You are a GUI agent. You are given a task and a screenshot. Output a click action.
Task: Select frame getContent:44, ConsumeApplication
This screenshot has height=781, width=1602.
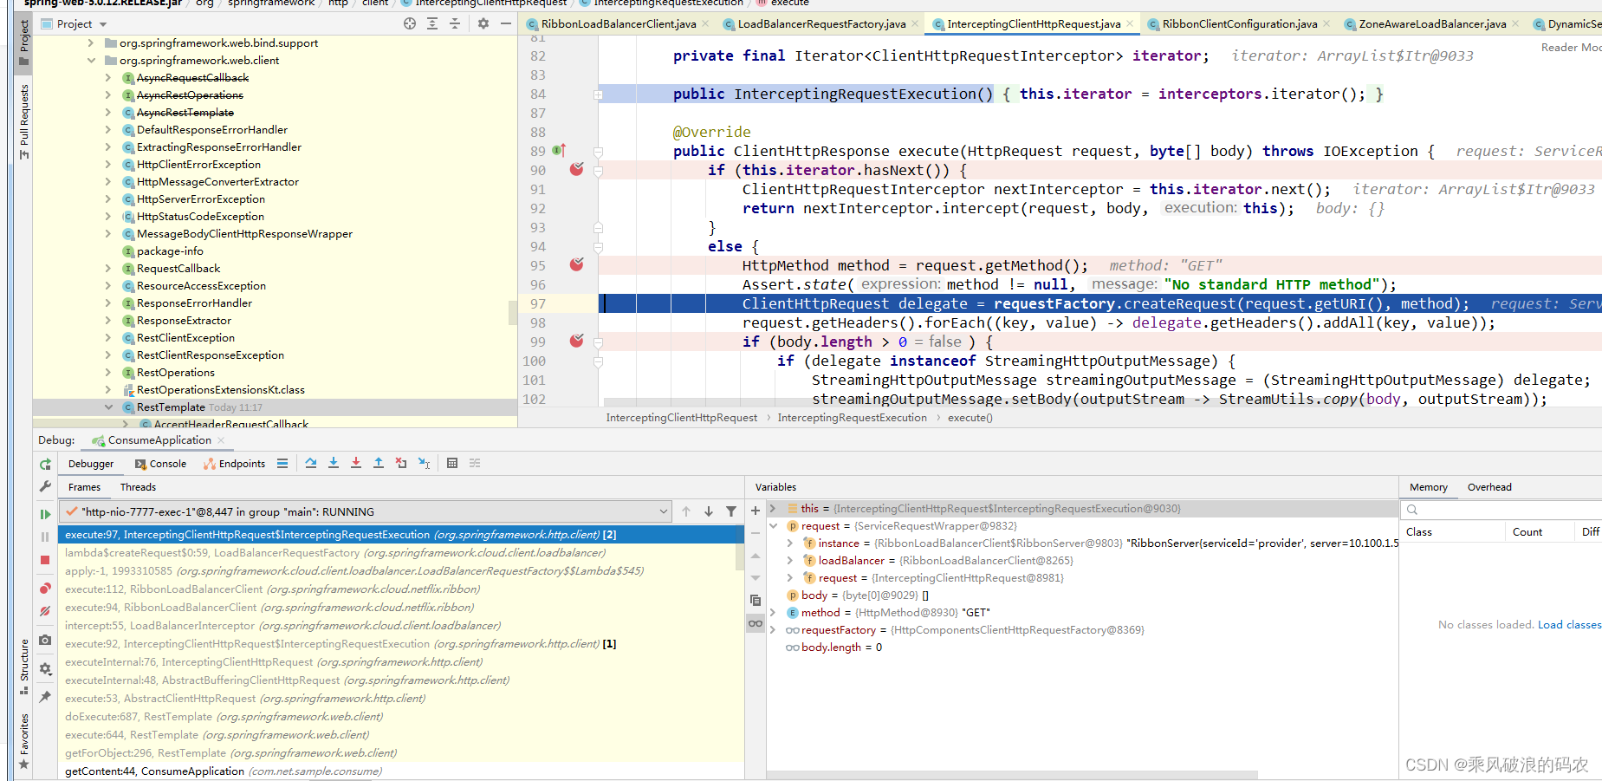point(401,771)
